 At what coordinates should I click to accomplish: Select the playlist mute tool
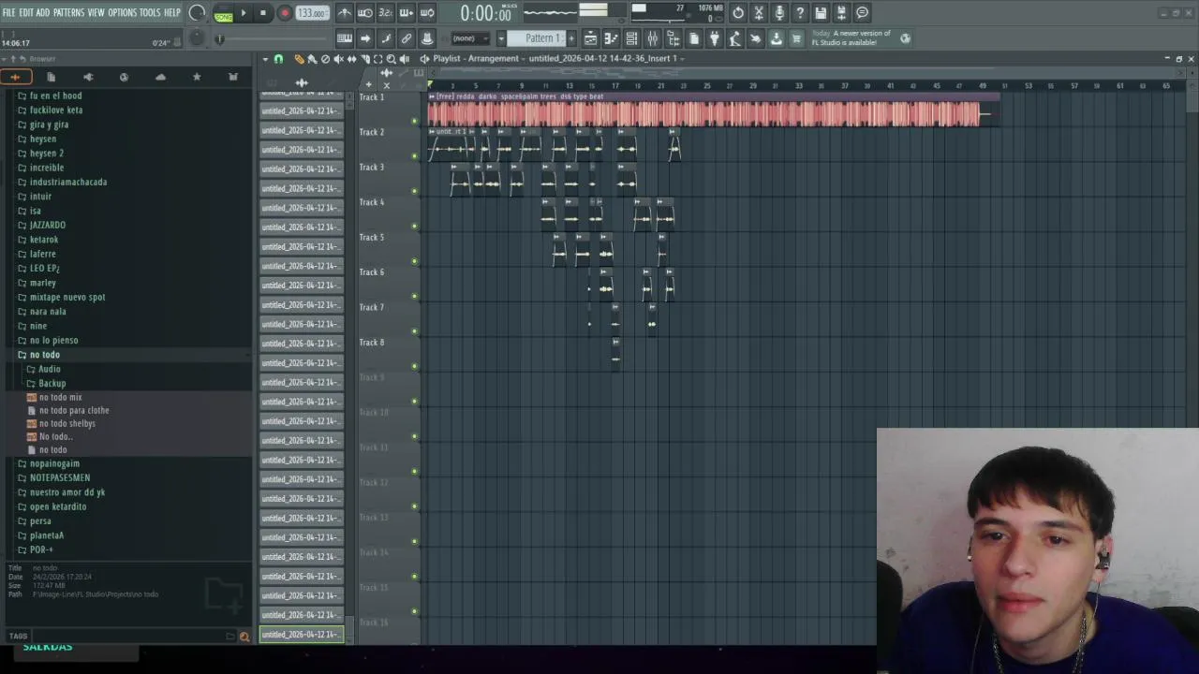[x=338, y=59]
